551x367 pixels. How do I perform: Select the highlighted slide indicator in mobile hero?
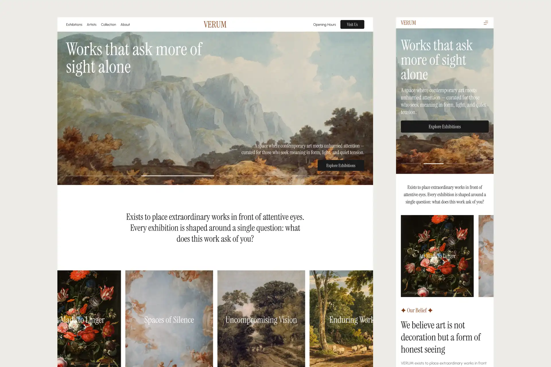(x=433, y=163)
